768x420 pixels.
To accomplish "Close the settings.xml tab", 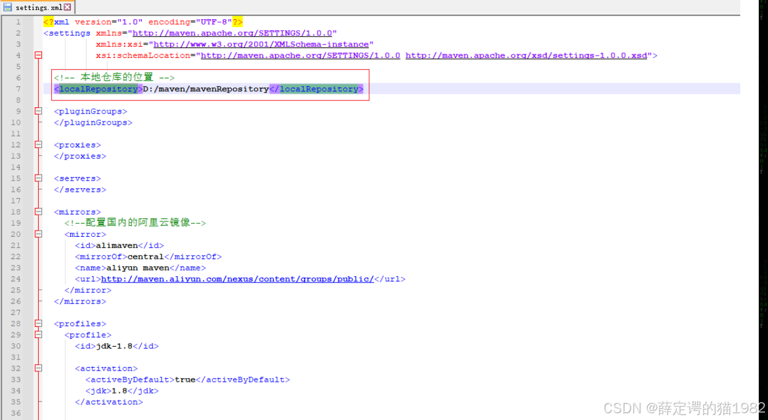I will [68, 8].
